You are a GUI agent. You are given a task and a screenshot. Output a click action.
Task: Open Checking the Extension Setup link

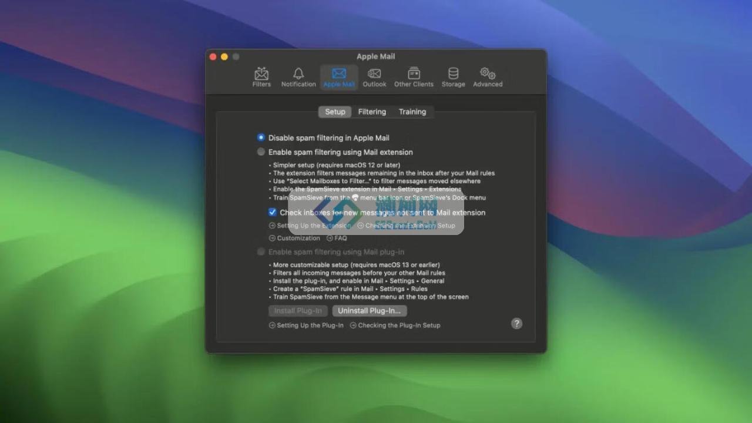(406, 226)
